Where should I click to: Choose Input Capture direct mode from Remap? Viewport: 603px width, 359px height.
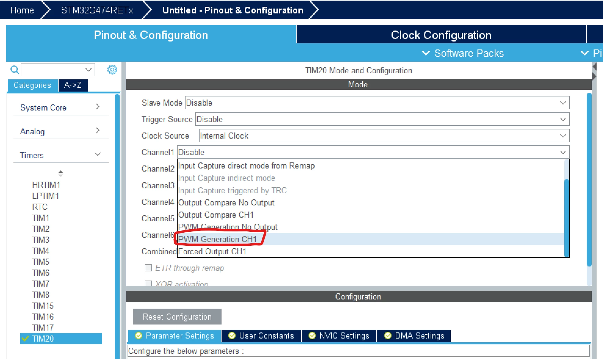371,166
